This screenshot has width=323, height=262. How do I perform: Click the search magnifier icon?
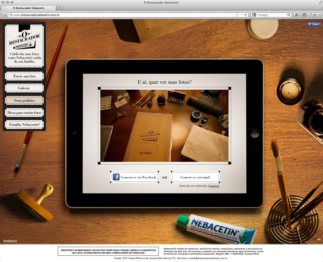tap(289, 15)
